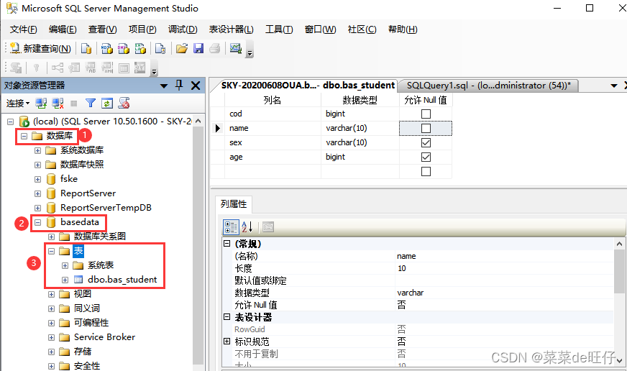Select the 列属性 tab

pos(234,204)
